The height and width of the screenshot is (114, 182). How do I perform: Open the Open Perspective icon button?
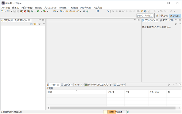point(157,16)
